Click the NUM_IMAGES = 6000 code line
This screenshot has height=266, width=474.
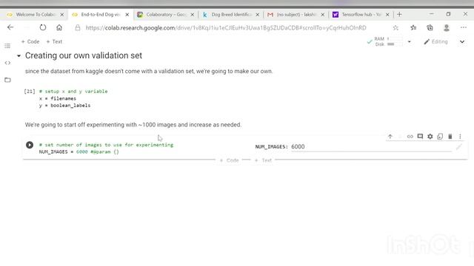(79, 152)
